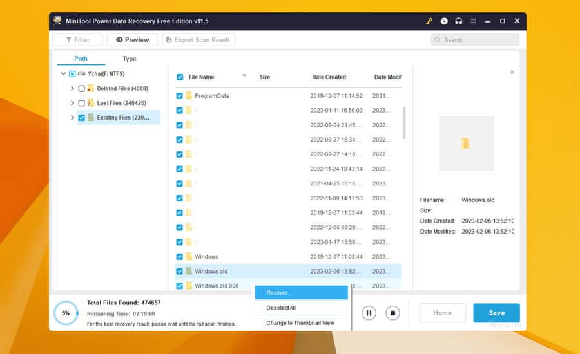The height and width of the screenshot is (354, 580).
Task: Click the File Name sort arrow
Action: click(x=244, y=76)
